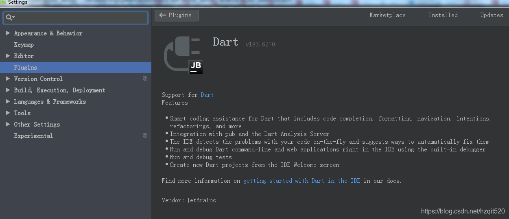
Task: Select Appearance & Behavior label
Action: 48,33
